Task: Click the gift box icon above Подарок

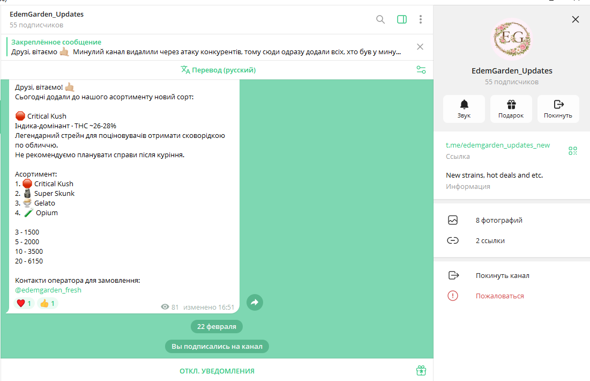Action: 511,104
